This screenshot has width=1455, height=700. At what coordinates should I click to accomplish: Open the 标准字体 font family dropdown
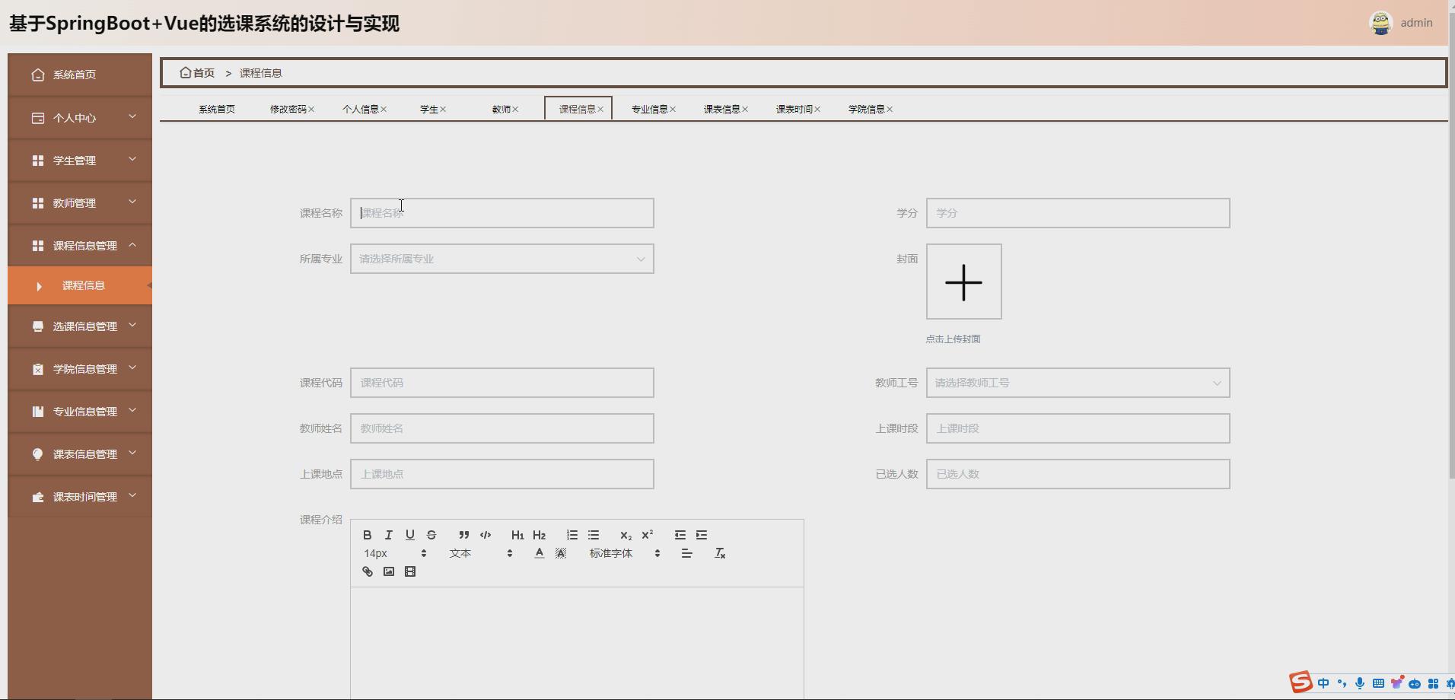(x=625, y=553)
